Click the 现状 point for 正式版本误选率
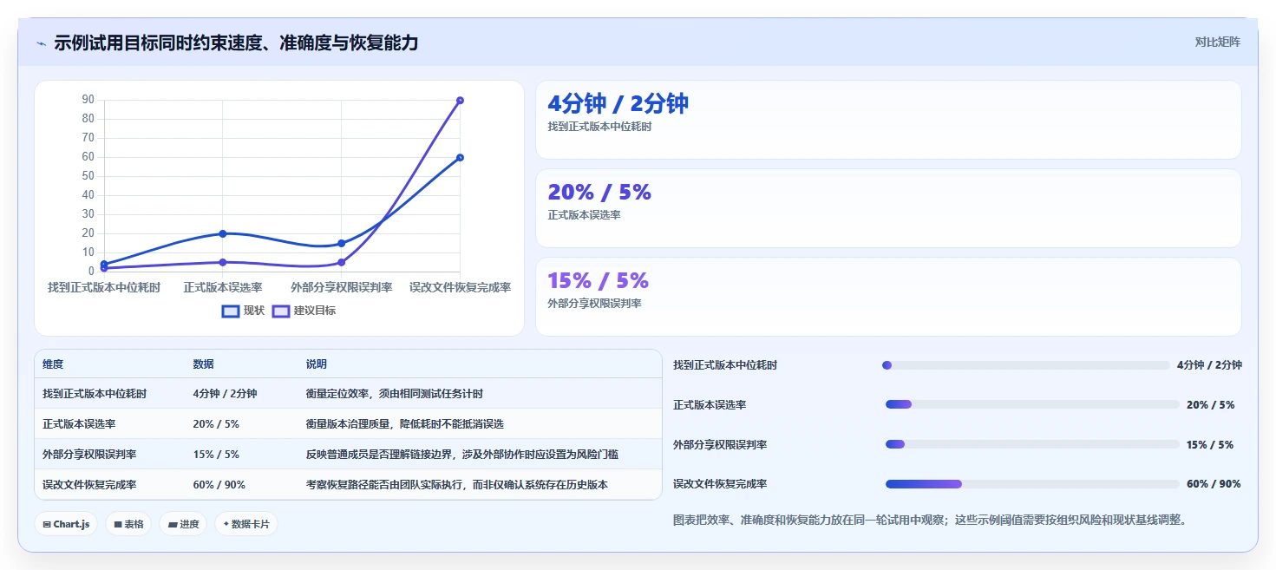This screenshot has width=1276, height=570. pos(223,233)
